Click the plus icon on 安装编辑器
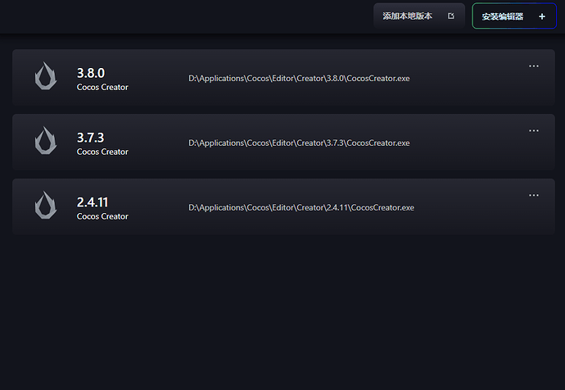Viewport: 565px width, 390px height. [542, 16]
